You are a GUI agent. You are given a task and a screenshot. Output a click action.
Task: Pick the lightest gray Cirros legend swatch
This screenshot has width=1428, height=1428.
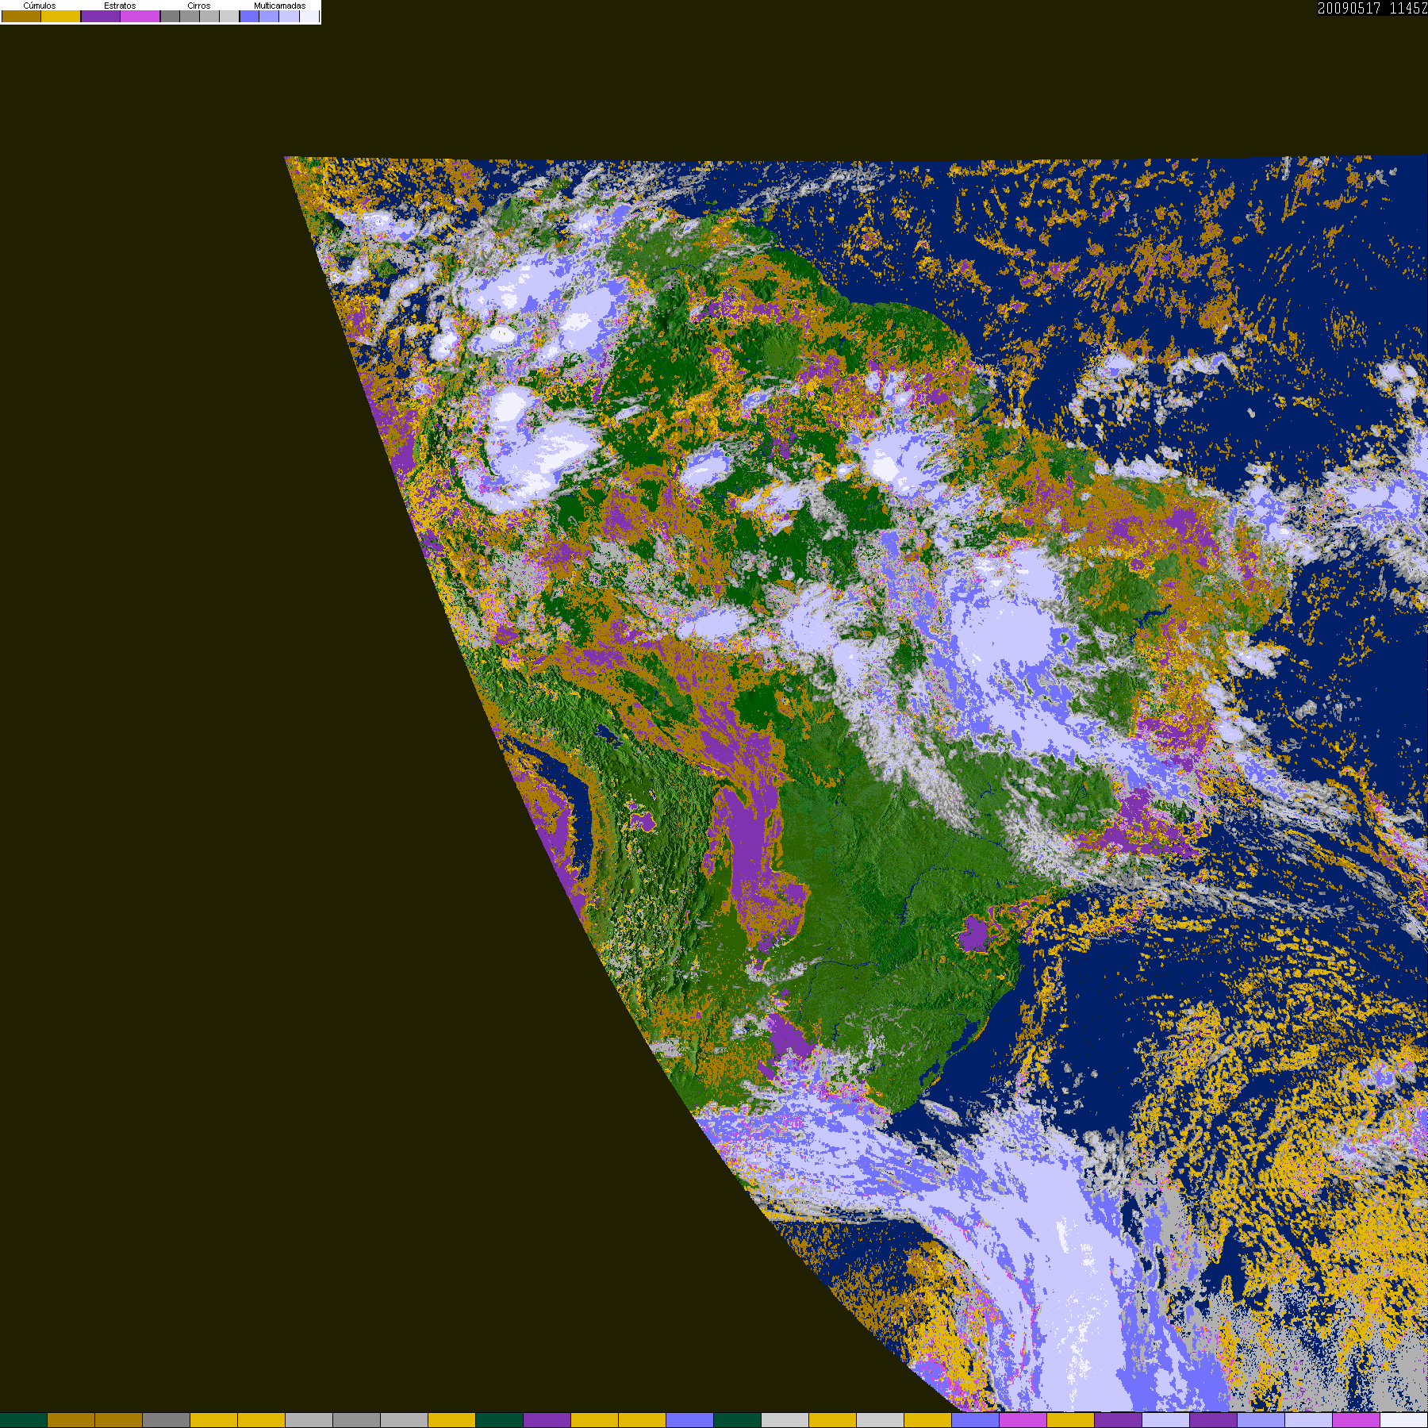point(229,16)
